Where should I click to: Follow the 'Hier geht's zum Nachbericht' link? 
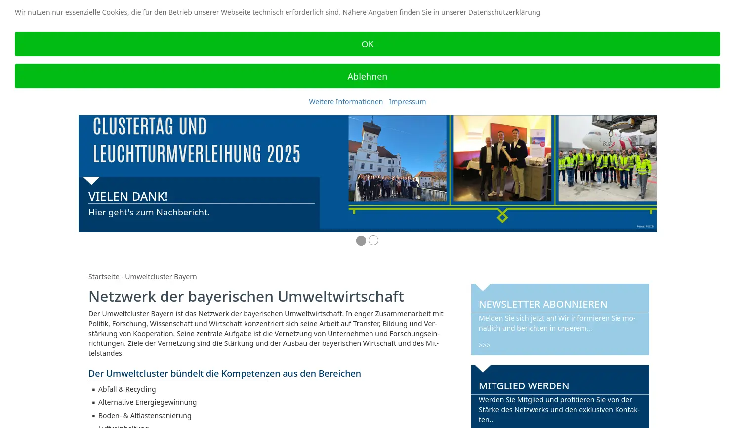tap(149, 212)
